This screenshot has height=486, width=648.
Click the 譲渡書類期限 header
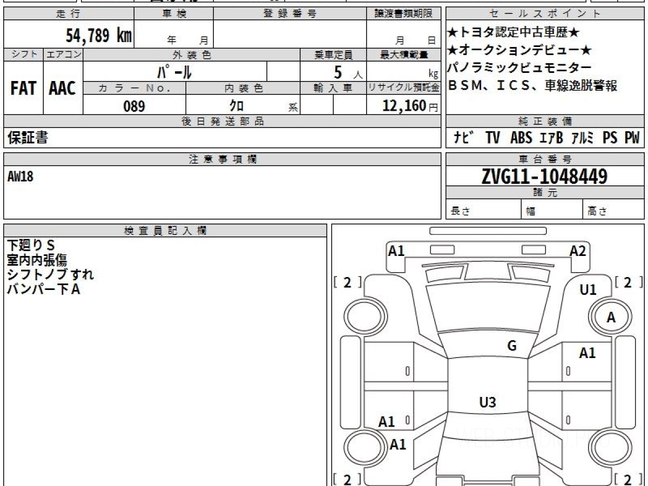(403, 14)
